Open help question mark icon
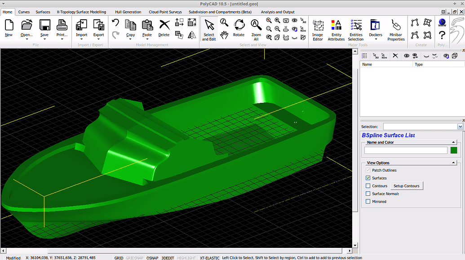This screenshot has width=465, height=260. pyautogui.click(x=442, y=35)
